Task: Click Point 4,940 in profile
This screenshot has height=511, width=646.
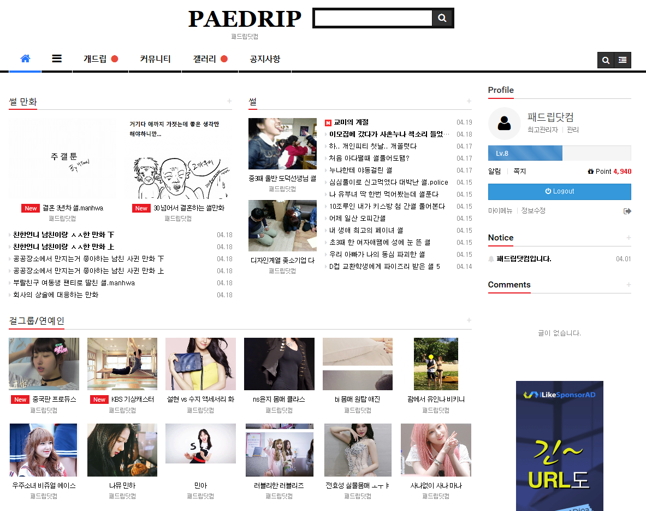Action: click(x=610, y=172)
